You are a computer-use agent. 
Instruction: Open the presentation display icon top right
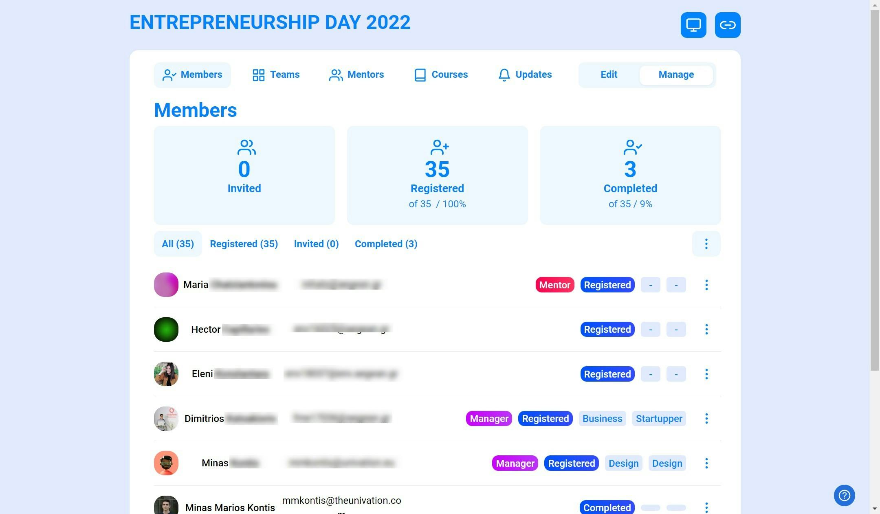pyautogui.click(x=693, y=25)
